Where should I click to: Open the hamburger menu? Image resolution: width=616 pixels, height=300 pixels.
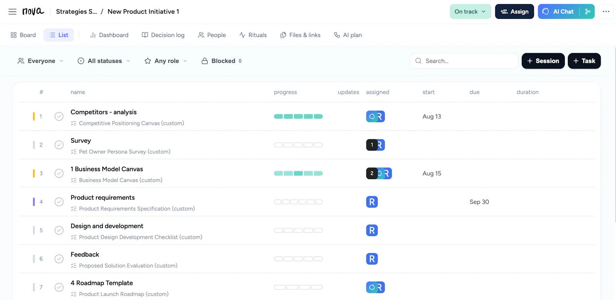[12, 12]
